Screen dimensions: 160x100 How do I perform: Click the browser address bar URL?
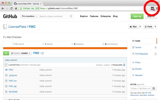pos(59,8)
